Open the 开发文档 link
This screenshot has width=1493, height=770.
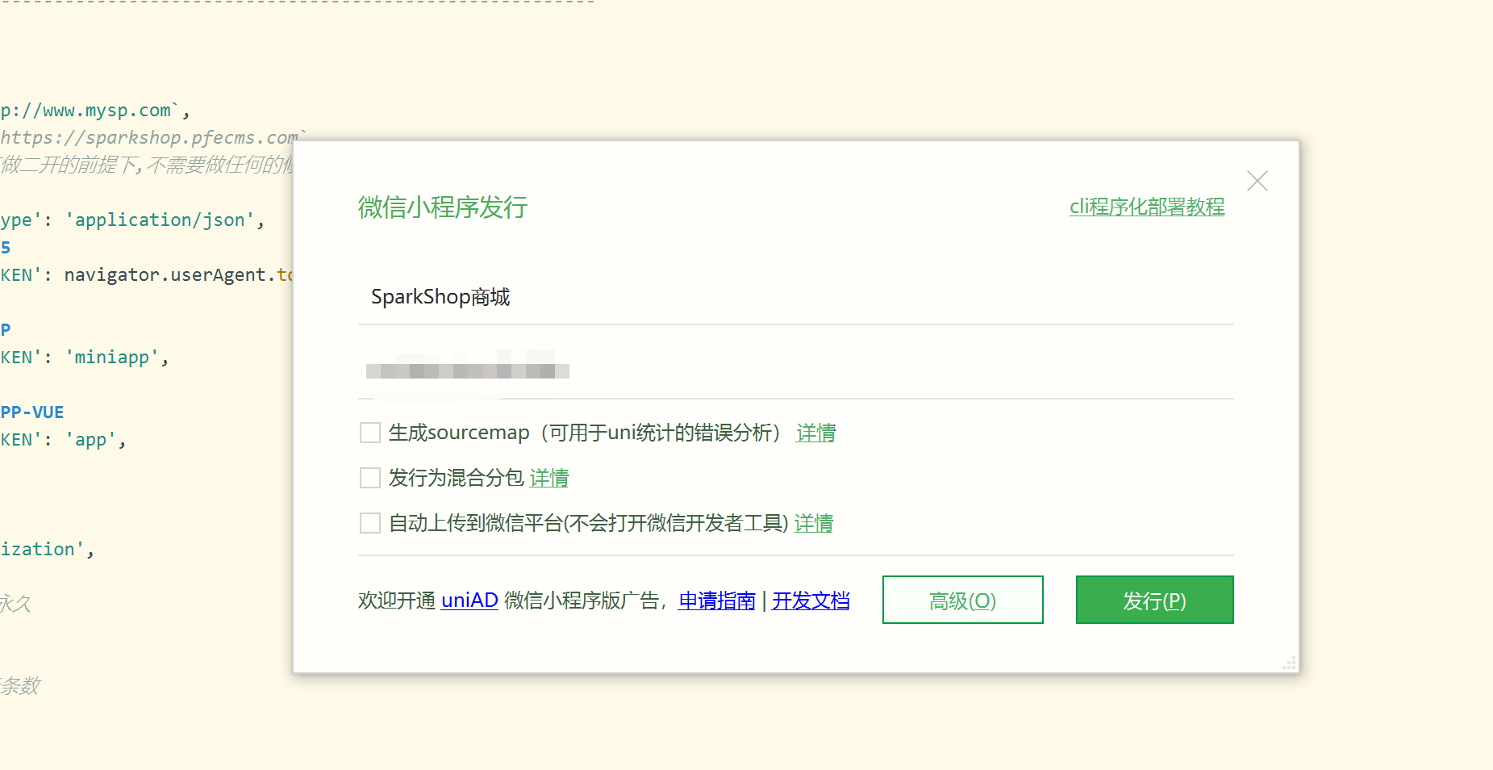click(x=811, y=601)
